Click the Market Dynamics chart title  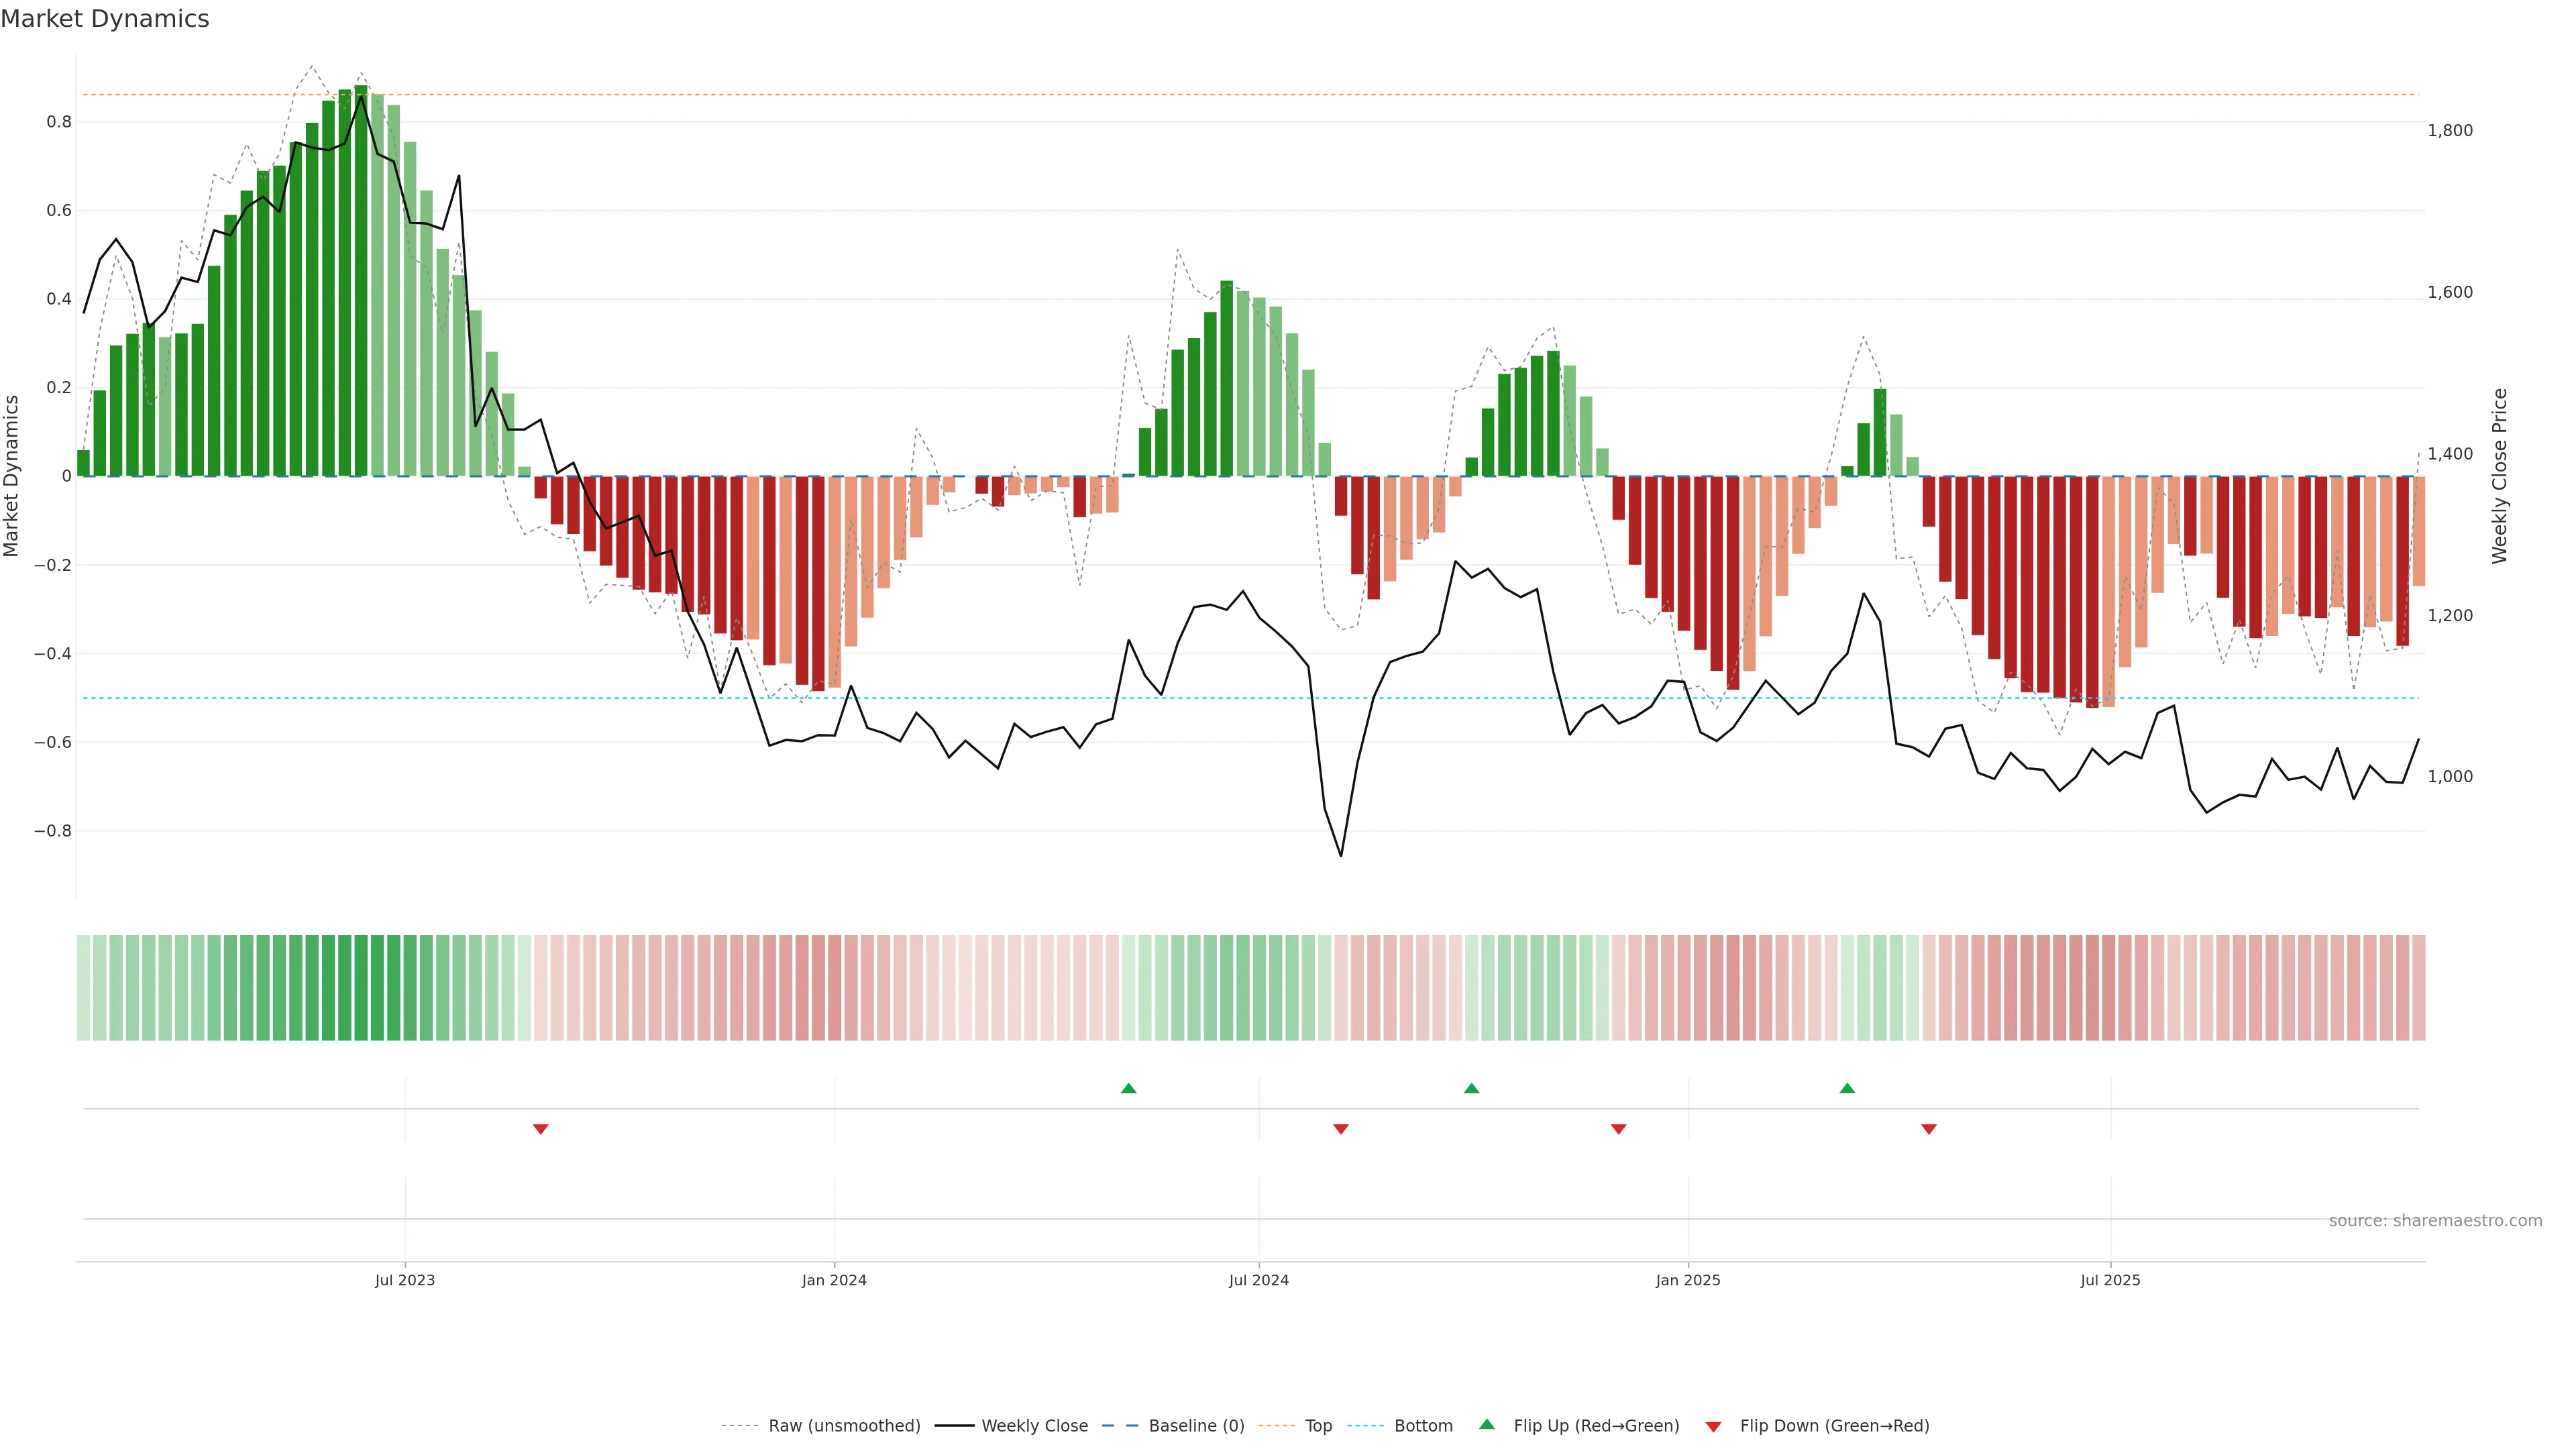coord(105,19)
